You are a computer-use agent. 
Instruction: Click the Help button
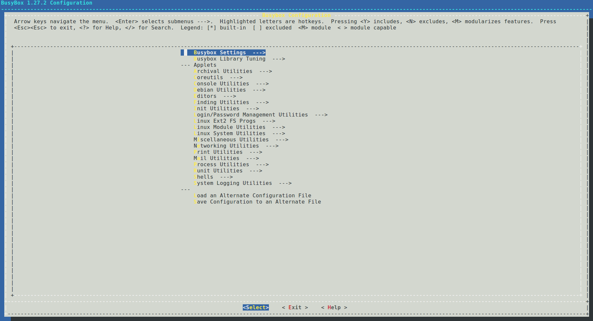point(334,308)
